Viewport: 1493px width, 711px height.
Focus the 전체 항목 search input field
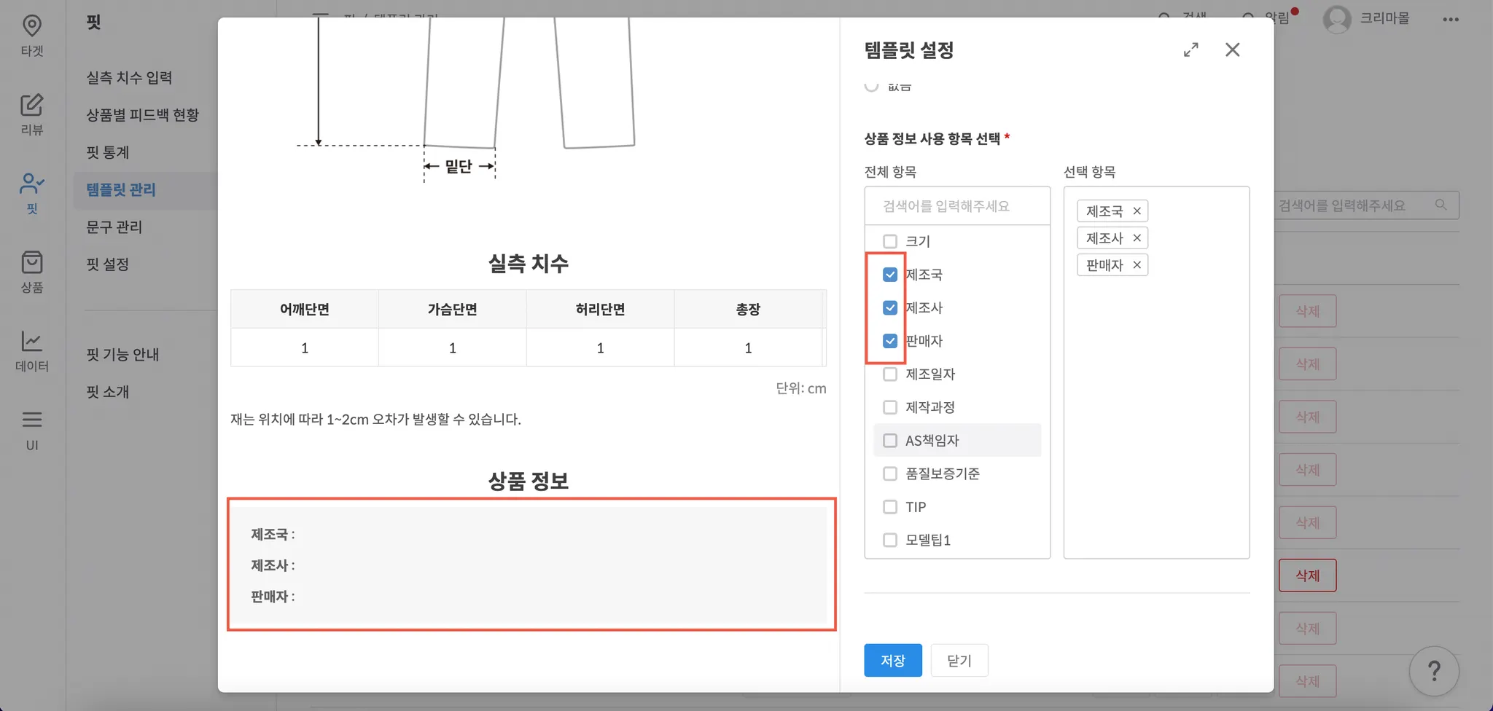click(956, 206)
